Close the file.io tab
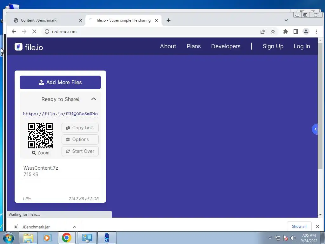The height and width of the screenshot is (244, 325). click(156, 20)
